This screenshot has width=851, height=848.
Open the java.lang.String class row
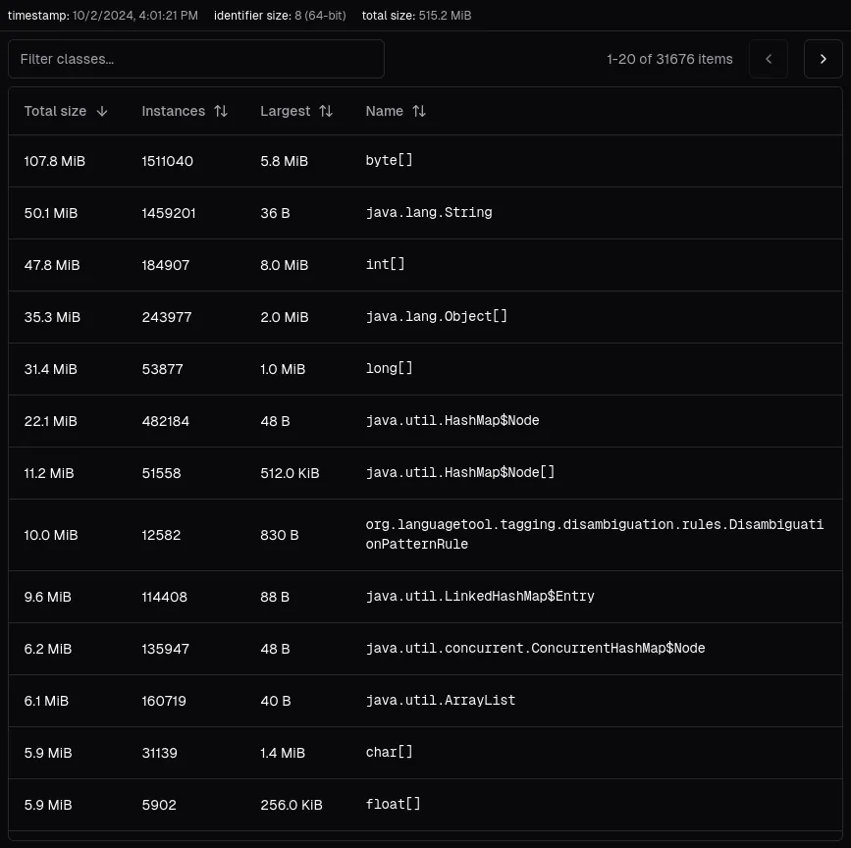(429, 213)
